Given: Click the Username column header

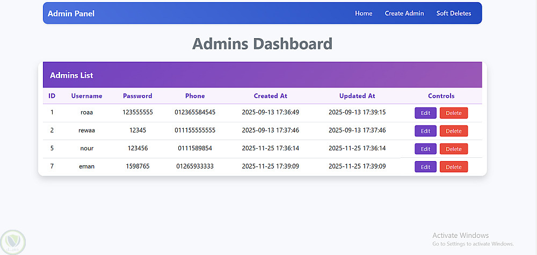Looking at the screenshot, I should [86, 96].
